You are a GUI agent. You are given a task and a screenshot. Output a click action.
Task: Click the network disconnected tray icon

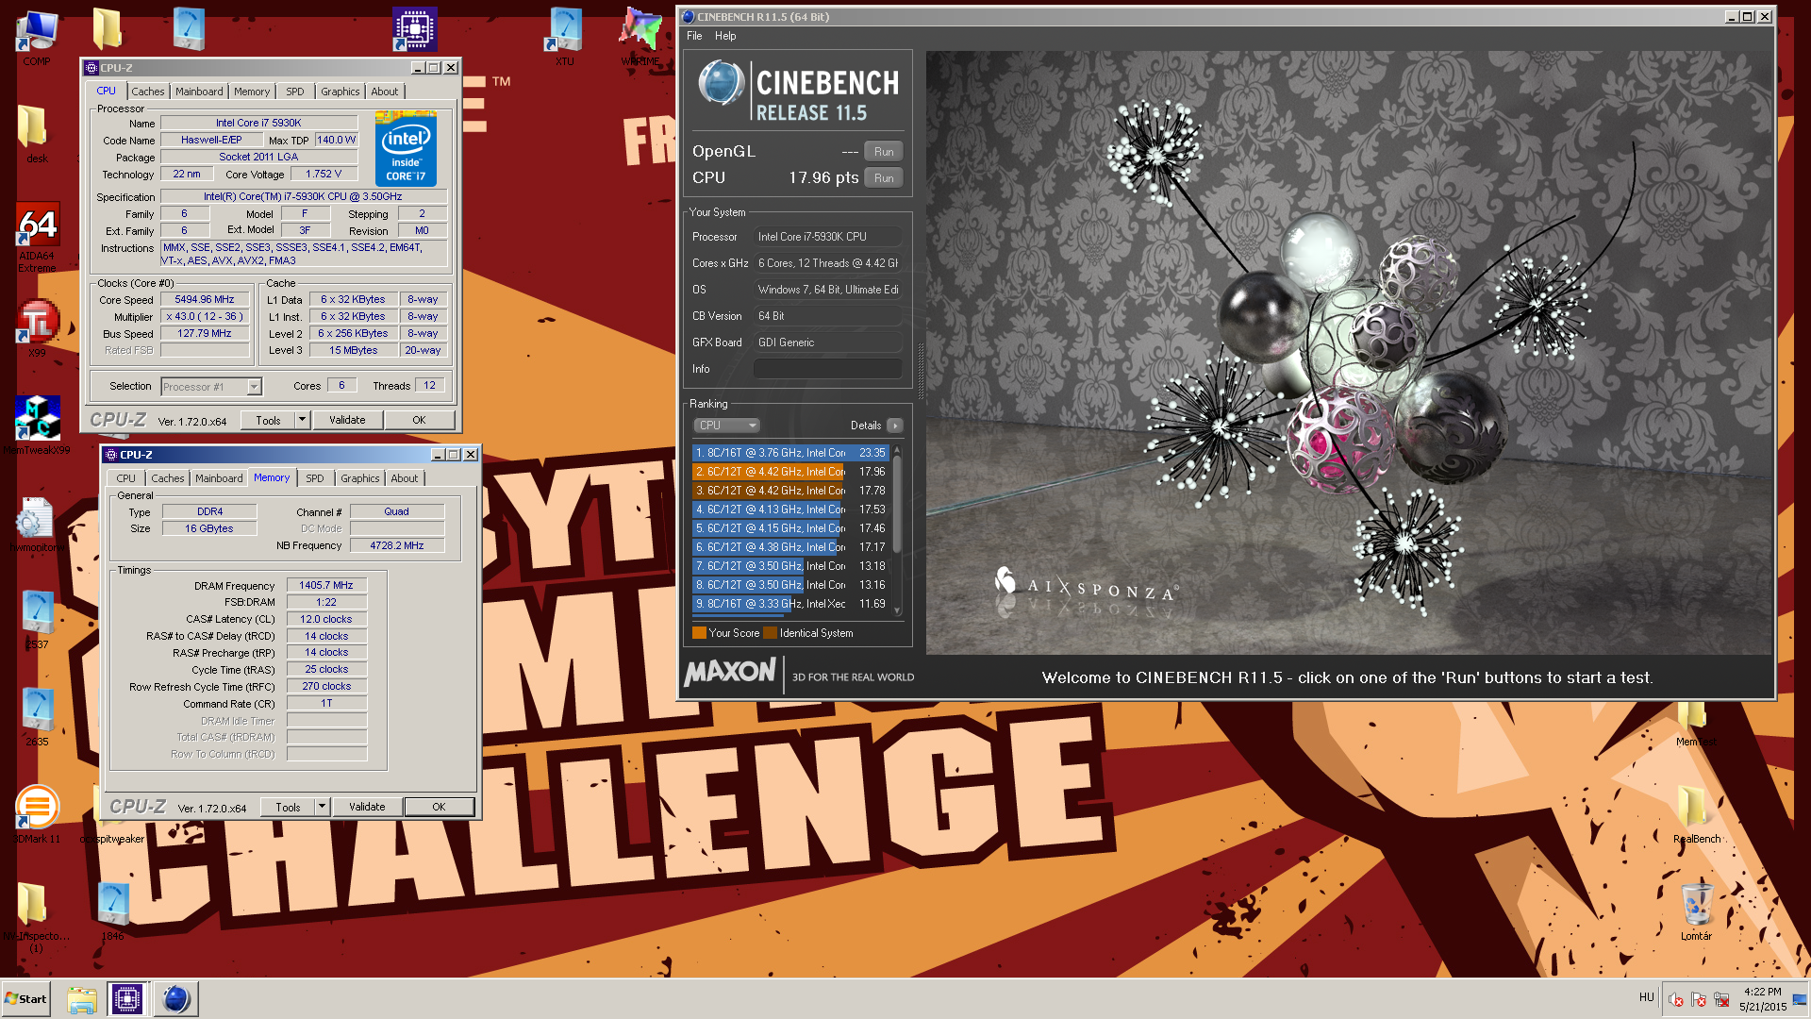1721,999
